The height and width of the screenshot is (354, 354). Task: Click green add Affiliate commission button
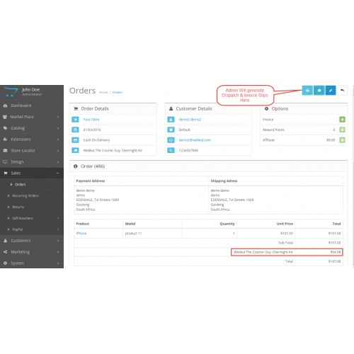click(342, 140)
